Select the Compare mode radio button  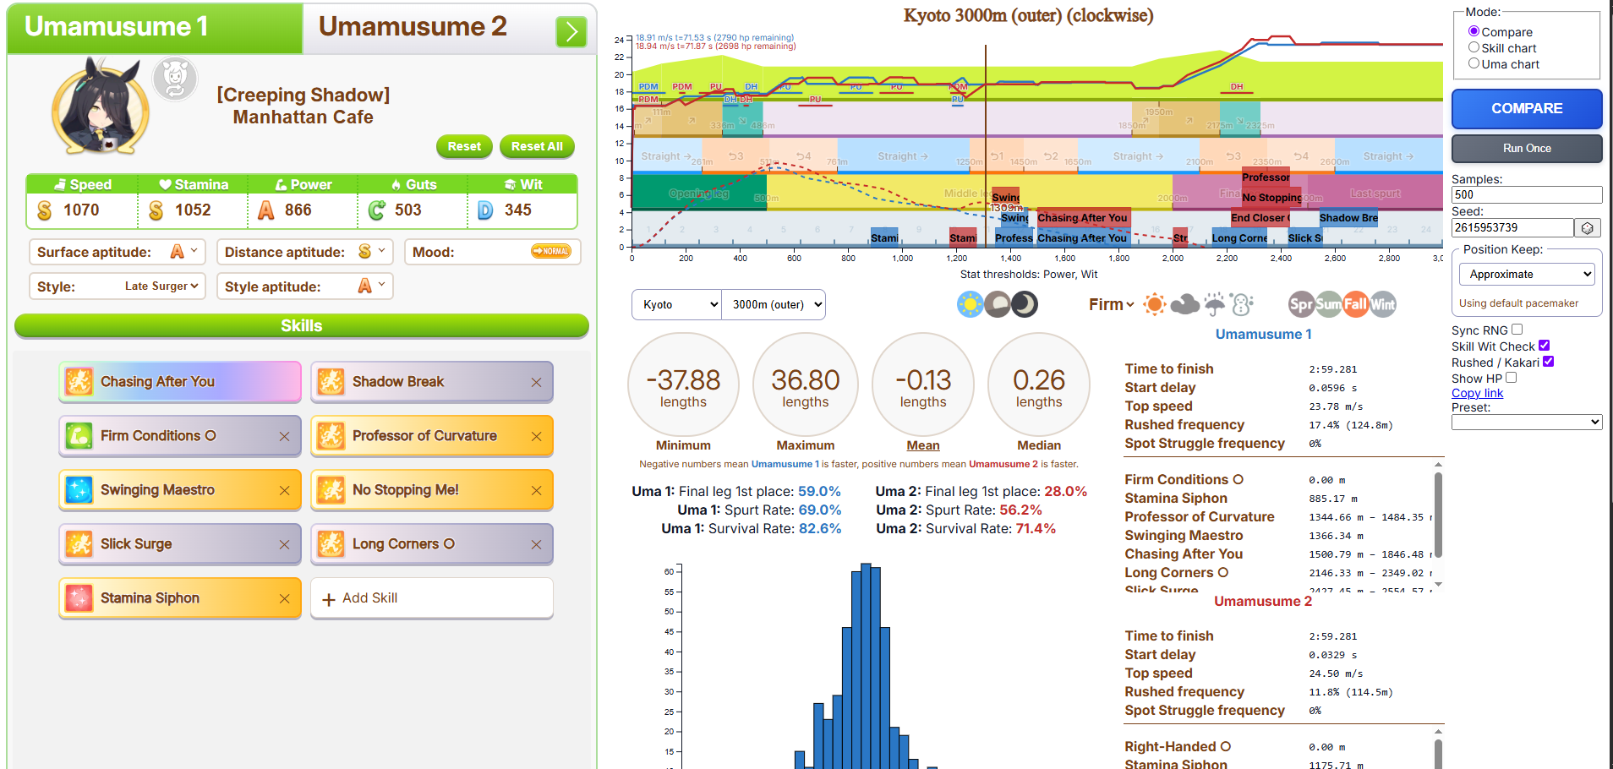pyautogui.click(x=1474, y=31)
